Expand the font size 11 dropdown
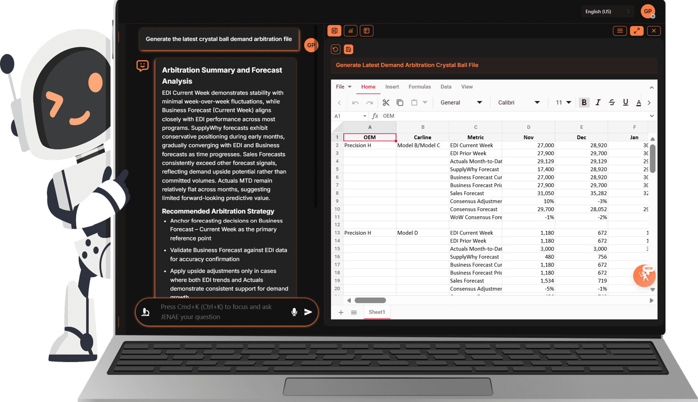698x402 pixels. point(563,102)
